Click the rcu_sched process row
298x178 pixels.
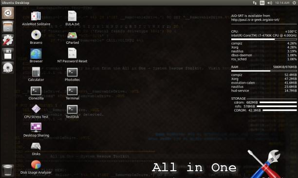pyautogui.click(x=264, y=59)
